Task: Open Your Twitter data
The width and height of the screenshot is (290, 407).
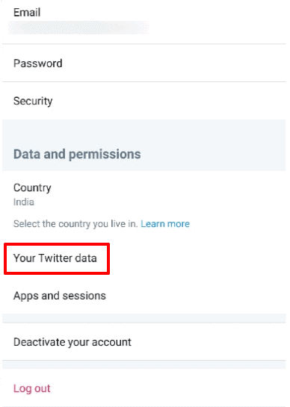Action: pyautogui.click(x=55, y=258)
